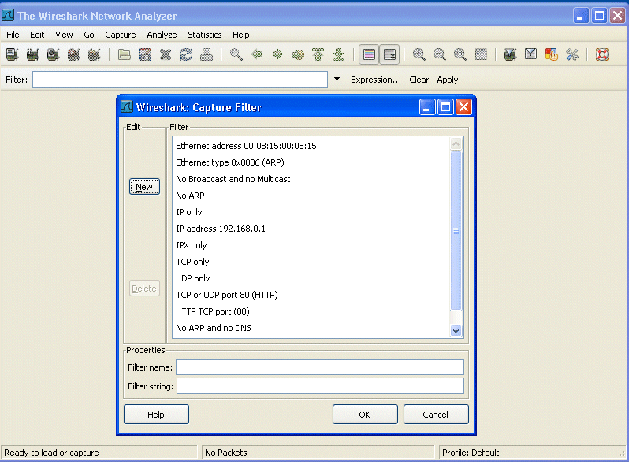Open the Analyze menu

[162, 35]
